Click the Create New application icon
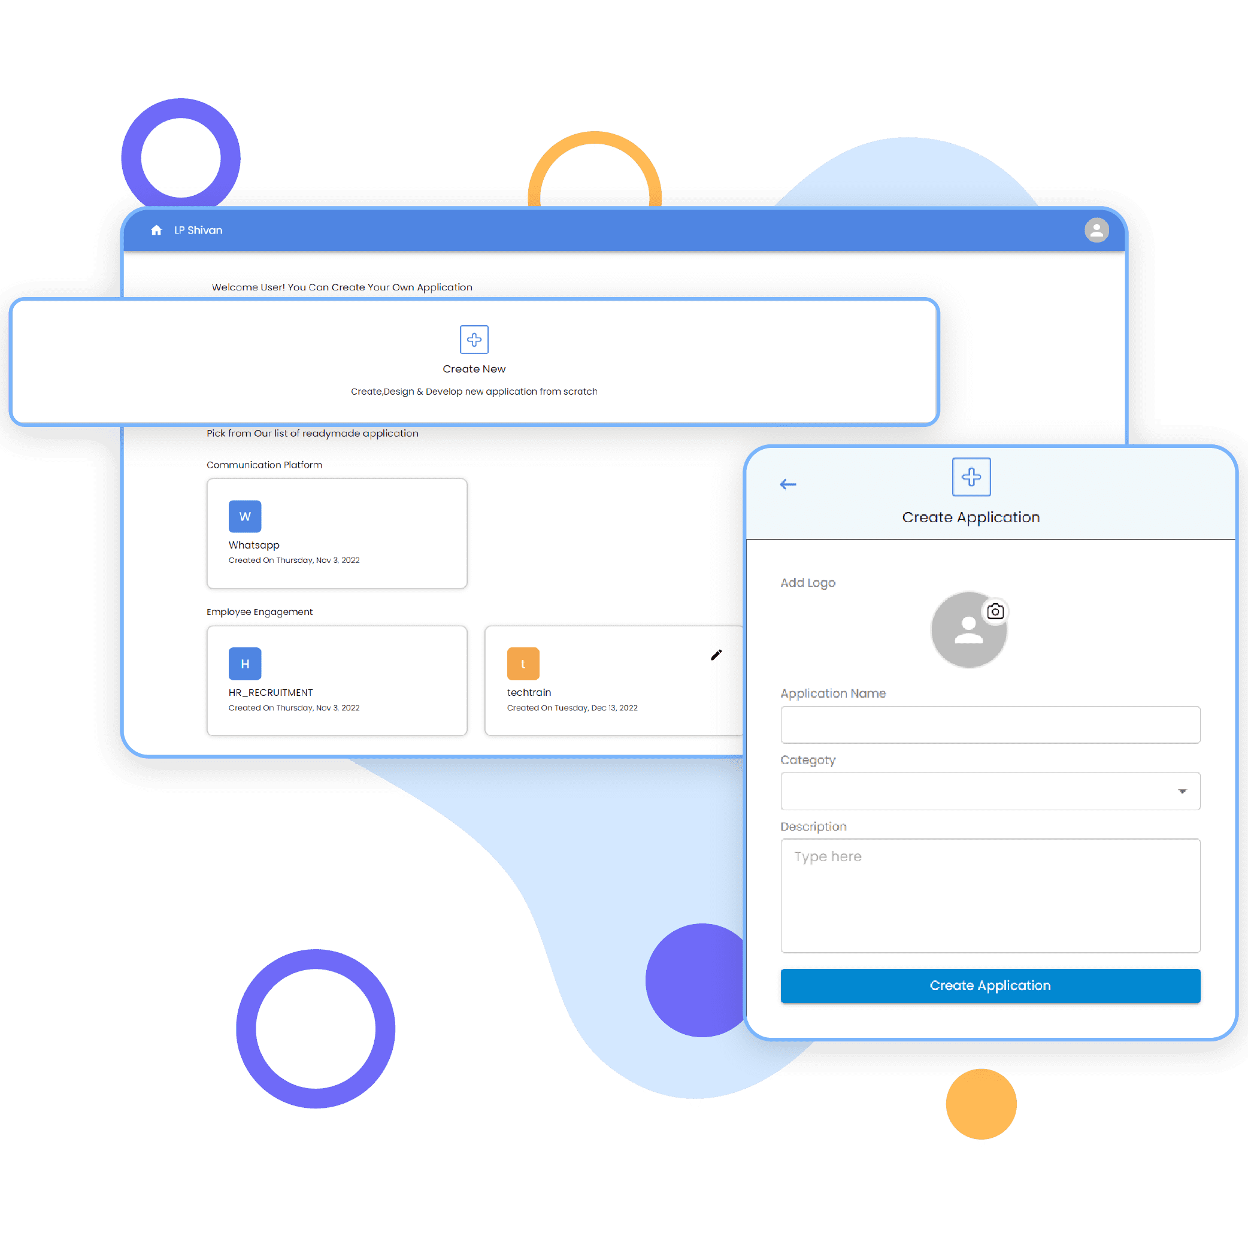 pos(474,341)
